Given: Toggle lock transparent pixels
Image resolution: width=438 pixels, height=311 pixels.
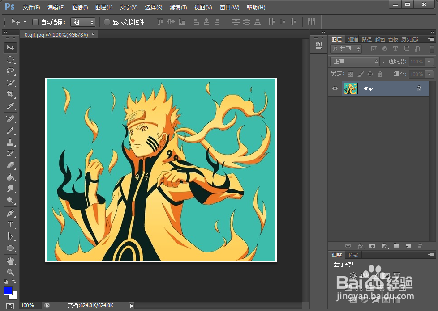Looking at the screenshot, I should [x=350, y=74].
